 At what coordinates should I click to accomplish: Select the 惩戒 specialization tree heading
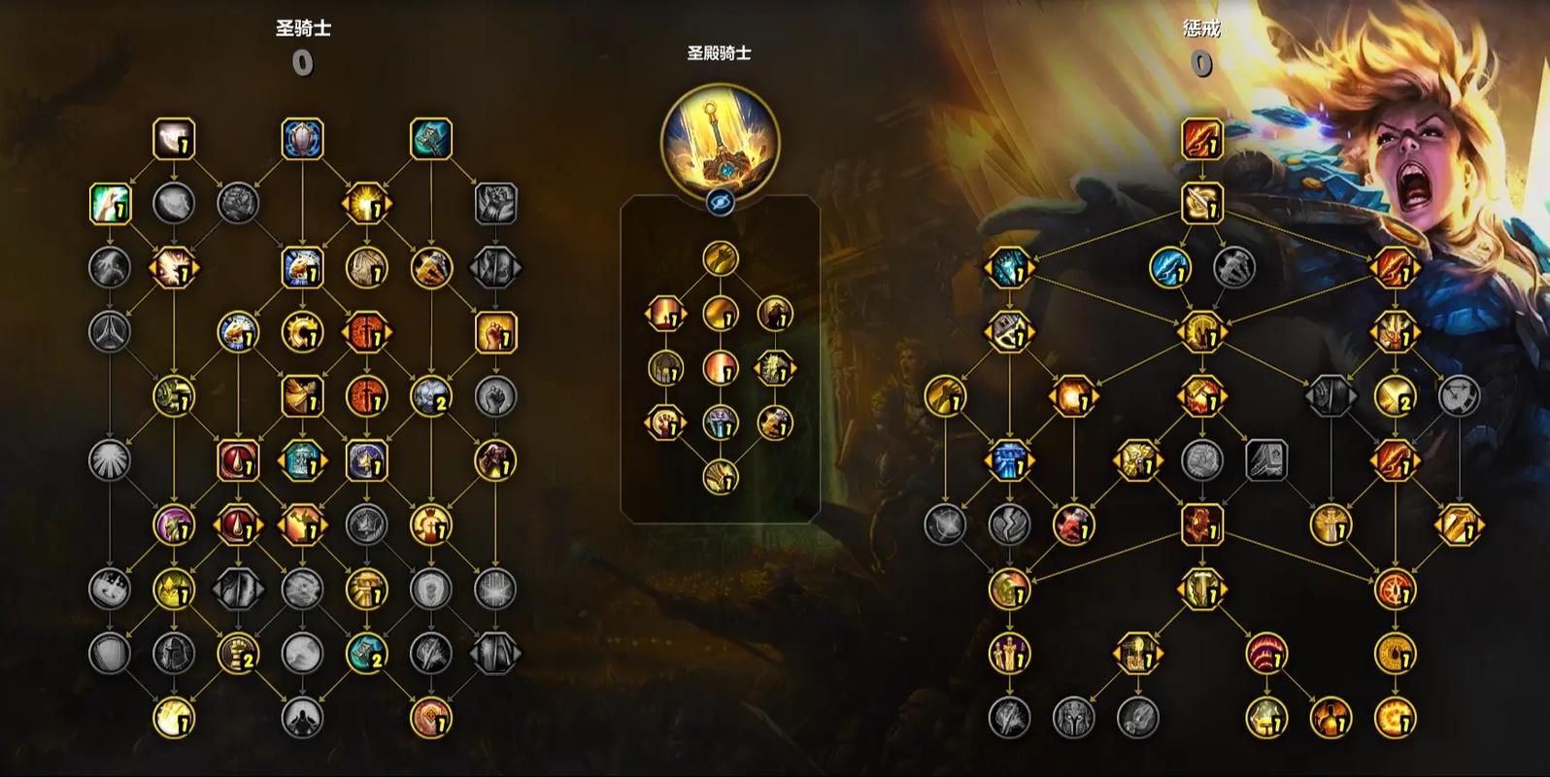[1202, 28]
